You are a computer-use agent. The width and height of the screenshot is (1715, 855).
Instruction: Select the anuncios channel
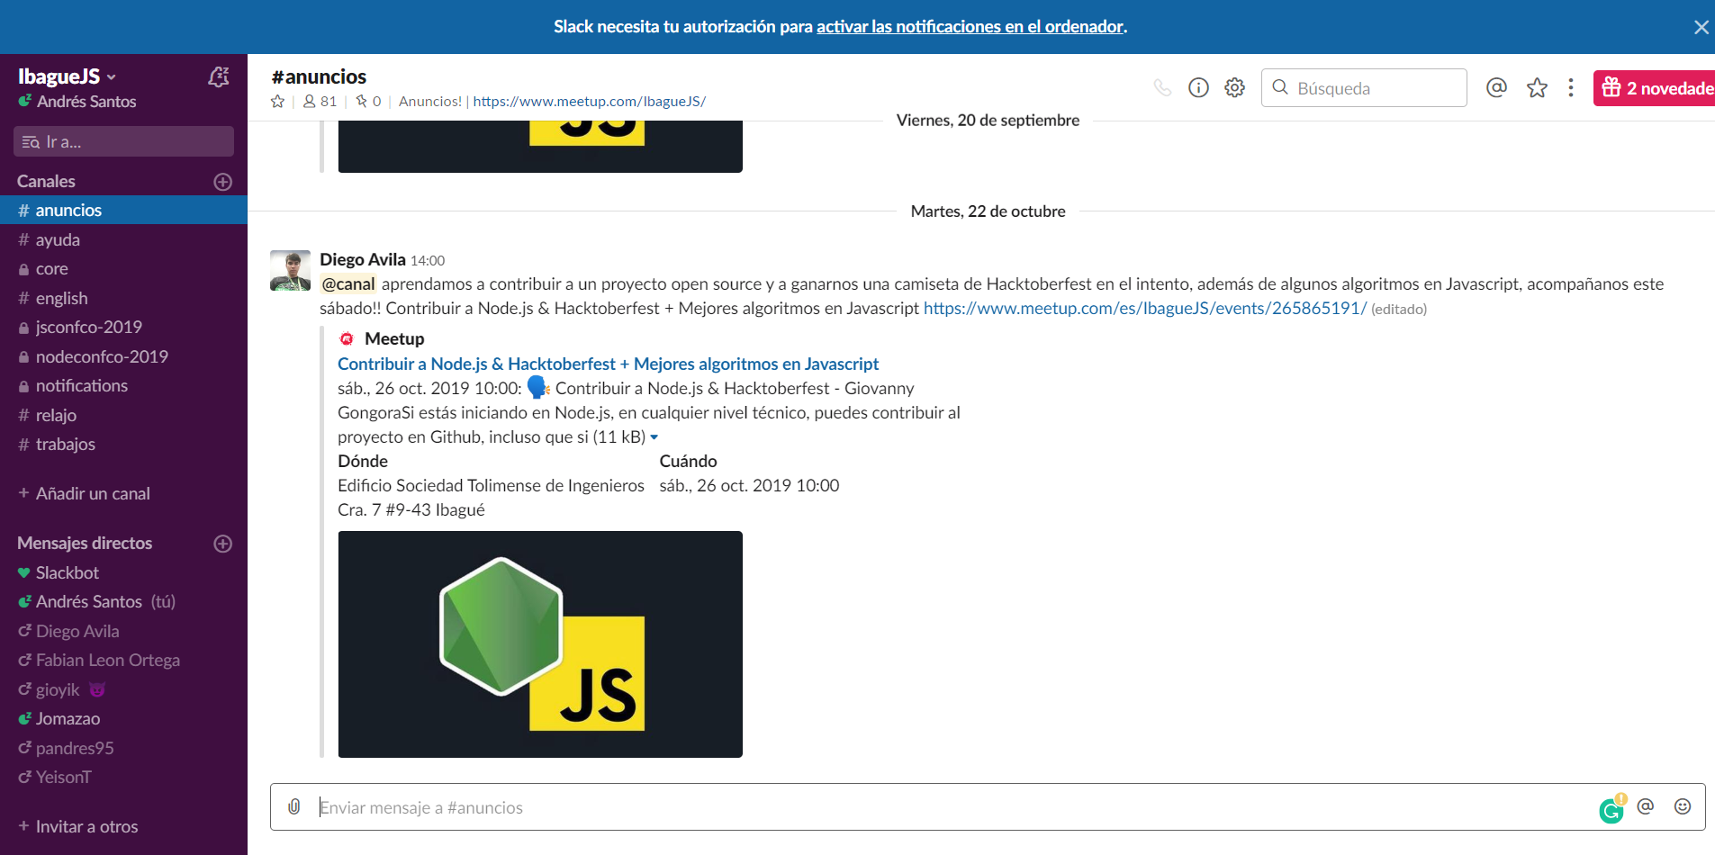123,210
